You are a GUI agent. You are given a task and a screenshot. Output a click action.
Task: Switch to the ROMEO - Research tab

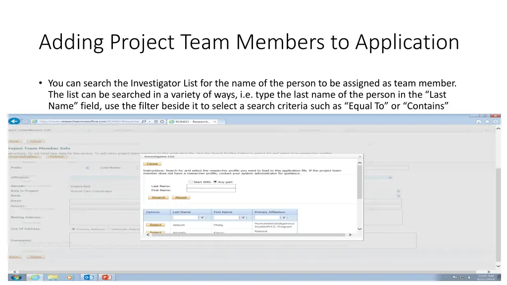pos(193,122)
